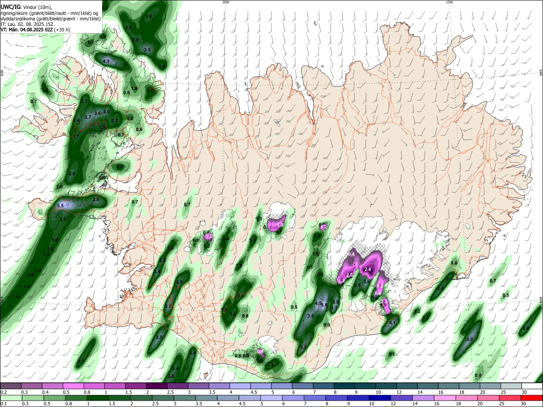Pick the pale green 0.1–0.3 rain swatch
Screen dimensions: 543x407
[x=11, y=398]
